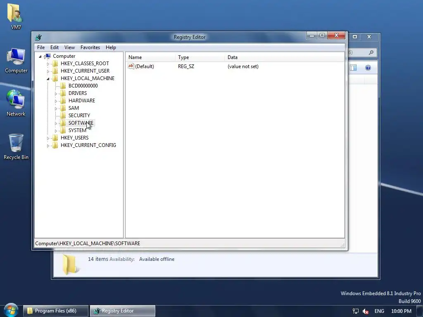Click the Show desktop button at taskbar end
Screen dimensions: 423x317
pos(420,311)
